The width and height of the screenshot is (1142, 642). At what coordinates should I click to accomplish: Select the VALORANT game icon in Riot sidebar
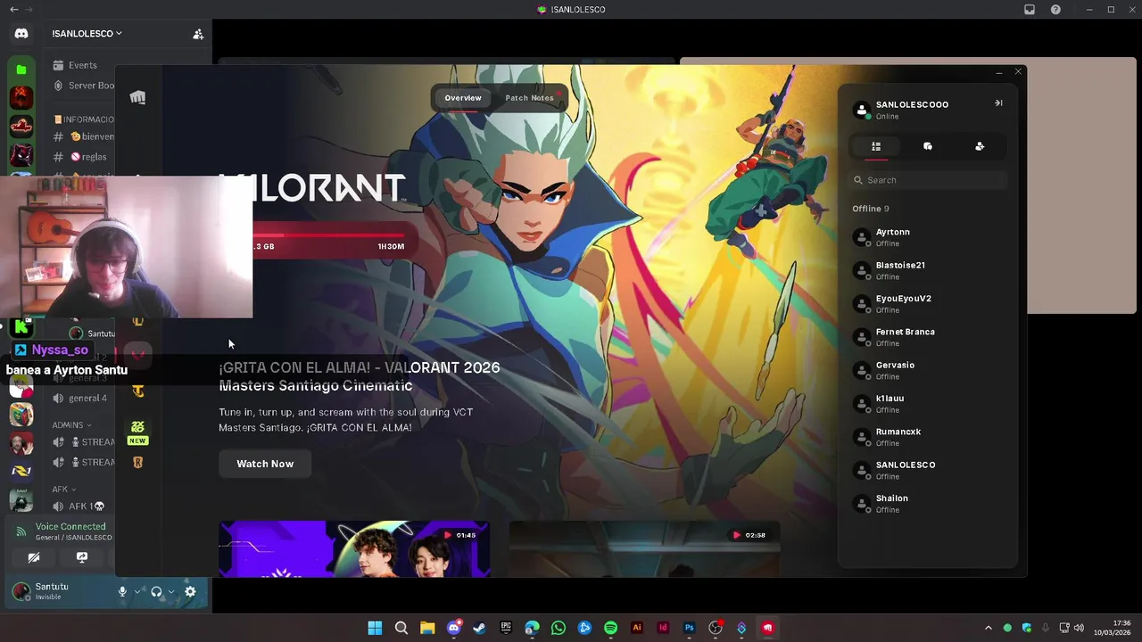[x=137, y=354]
